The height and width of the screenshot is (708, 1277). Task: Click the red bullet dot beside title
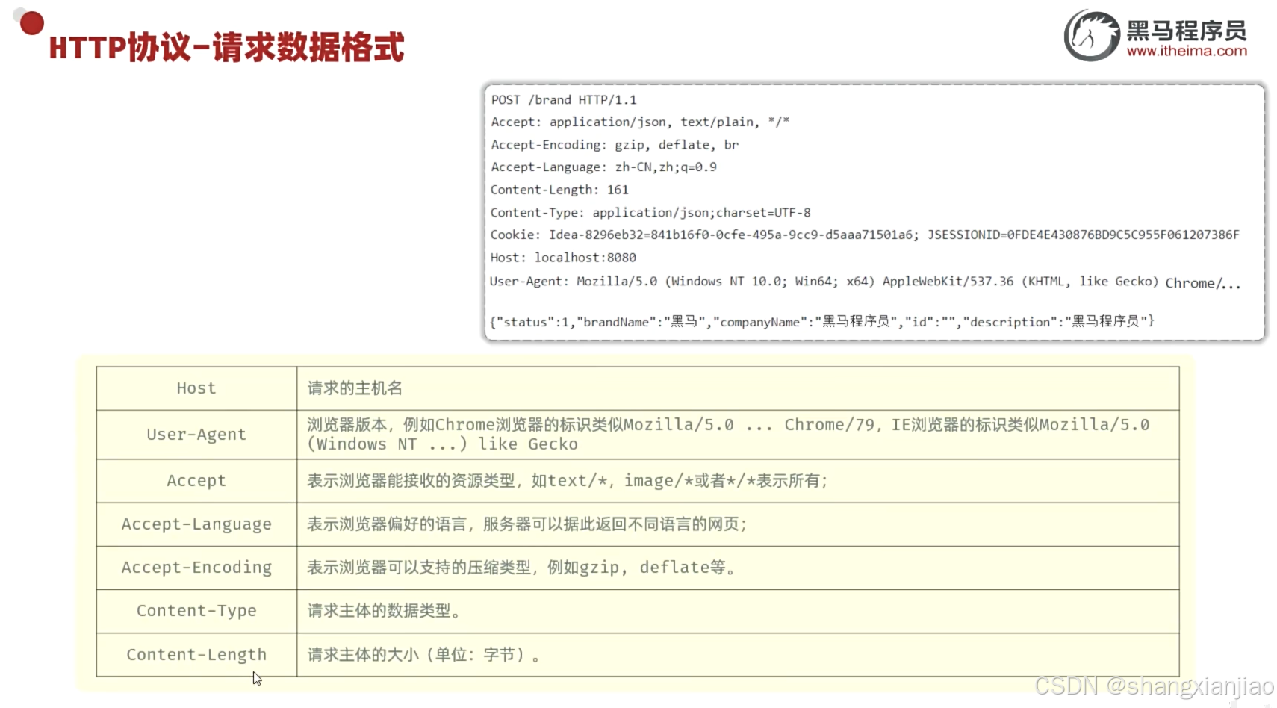point(31,22)
